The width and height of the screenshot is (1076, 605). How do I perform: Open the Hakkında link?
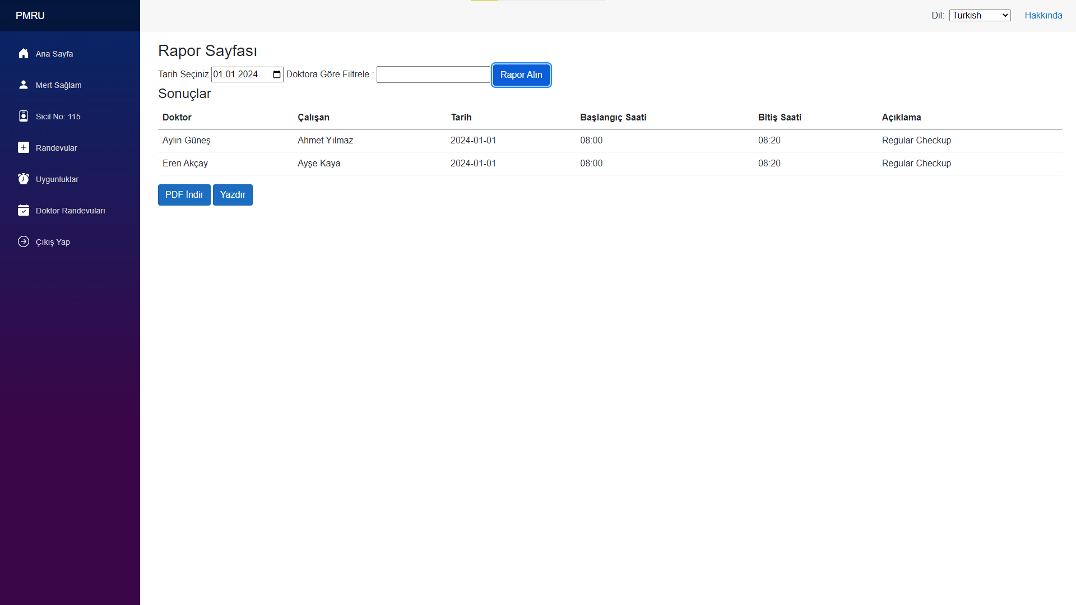point(1043,16)
